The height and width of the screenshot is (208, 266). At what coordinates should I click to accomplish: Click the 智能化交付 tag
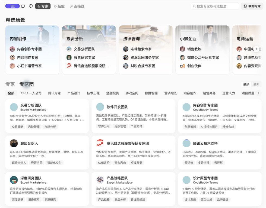tap(54, 163)
